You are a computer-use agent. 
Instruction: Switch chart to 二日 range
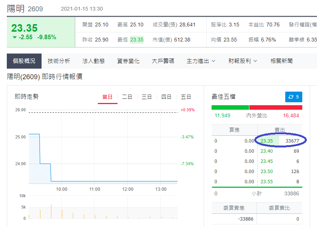[127, 97]
